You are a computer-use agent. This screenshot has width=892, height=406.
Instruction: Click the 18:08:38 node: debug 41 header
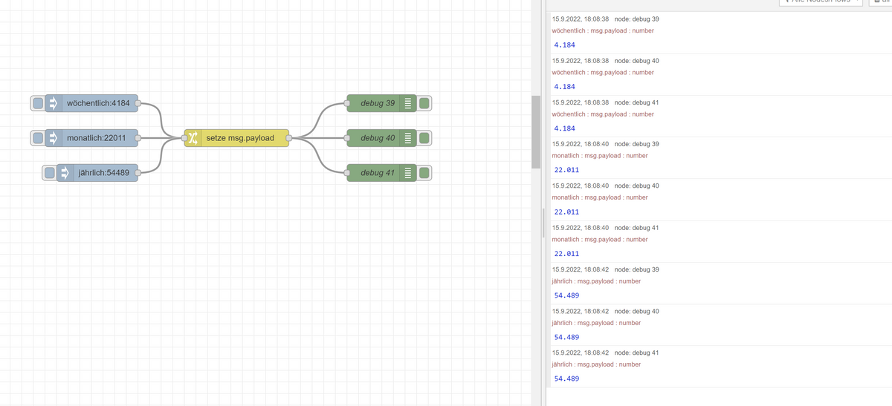605,102
